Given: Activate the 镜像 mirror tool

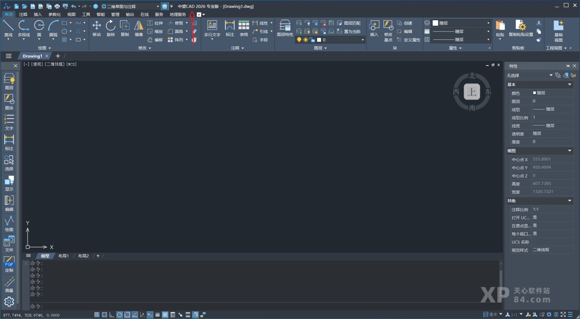Looking at the screenshot, I should 139,28.
